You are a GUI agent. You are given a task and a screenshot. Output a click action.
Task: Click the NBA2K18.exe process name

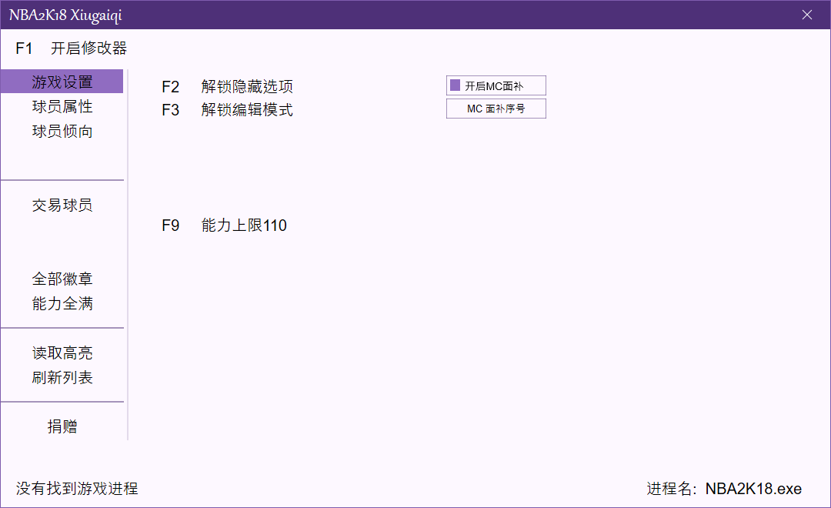[x=753, y=489]
